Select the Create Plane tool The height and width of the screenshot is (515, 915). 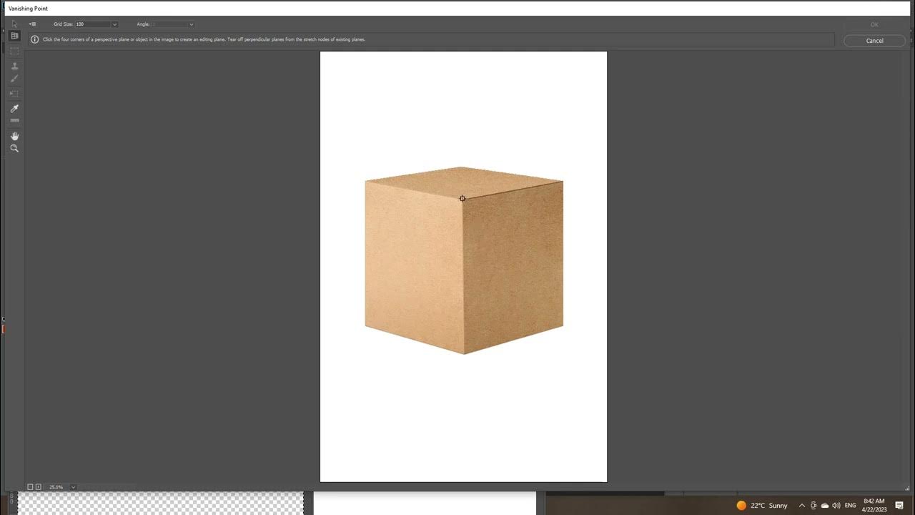tap(14, 36)
